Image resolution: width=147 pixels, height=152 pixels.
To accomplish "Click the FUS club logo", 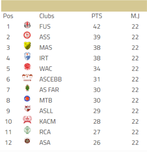I will [27, 25].
